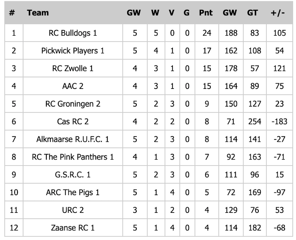Select the GT column header
This screenshot has width=296, height=240.
252,13
